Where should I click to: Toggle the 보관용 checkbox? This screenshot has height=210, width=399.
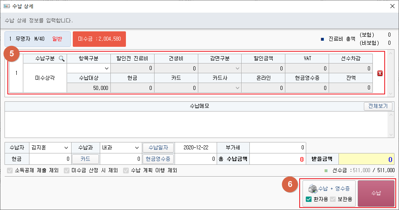pos(333,199)
